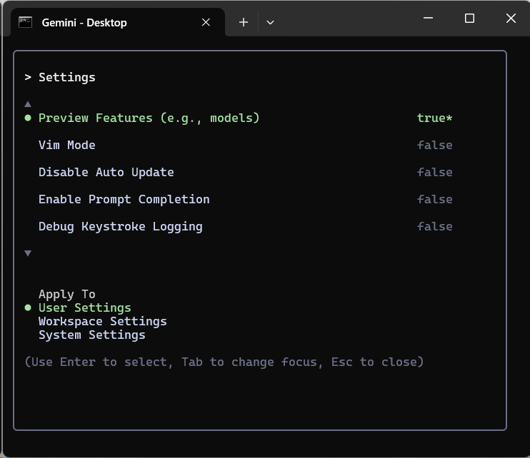Screen dimensions: 530x458
Task: Open a new terminal tab
Action: [x=244, y=22]
